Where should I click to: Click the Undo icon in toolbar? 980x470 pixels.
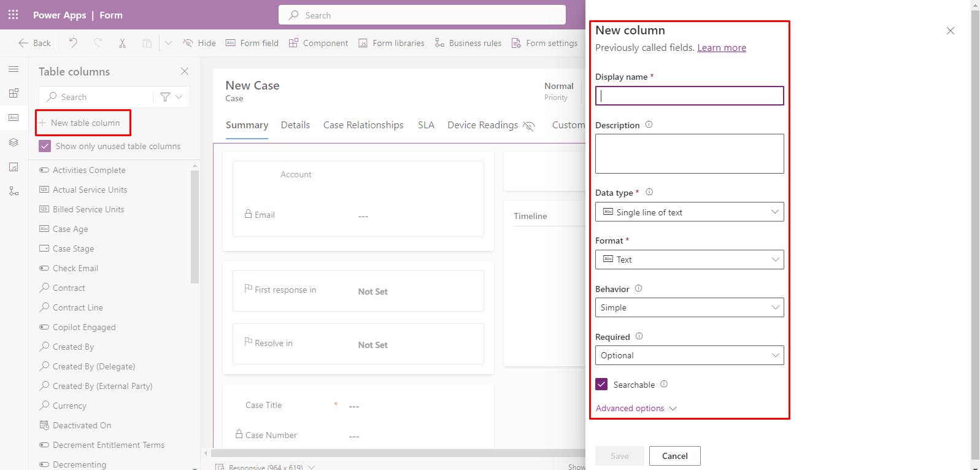[73, 43]
